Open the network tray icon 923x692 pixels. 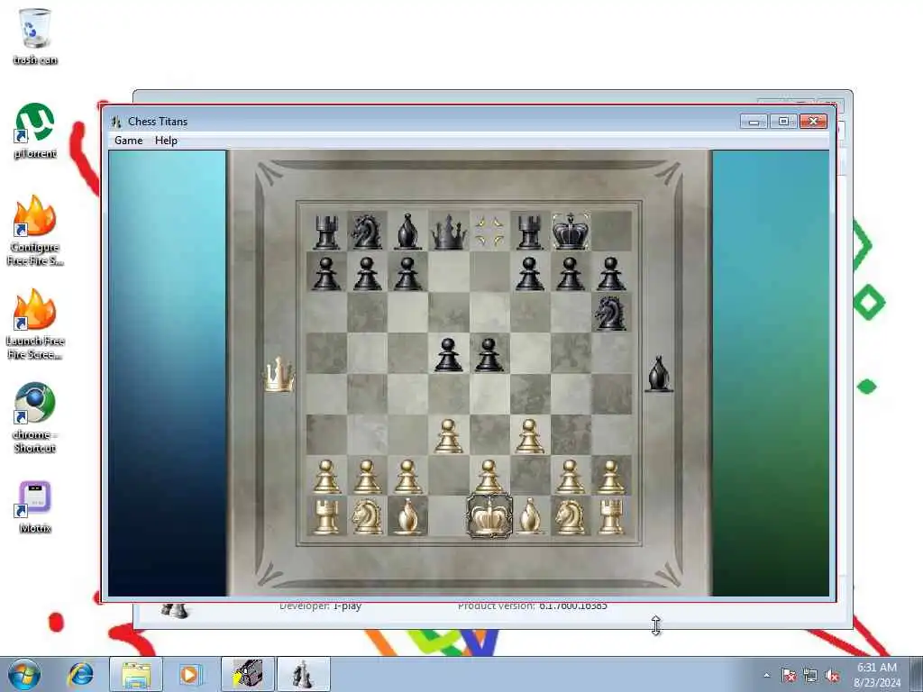coord(810,675)
